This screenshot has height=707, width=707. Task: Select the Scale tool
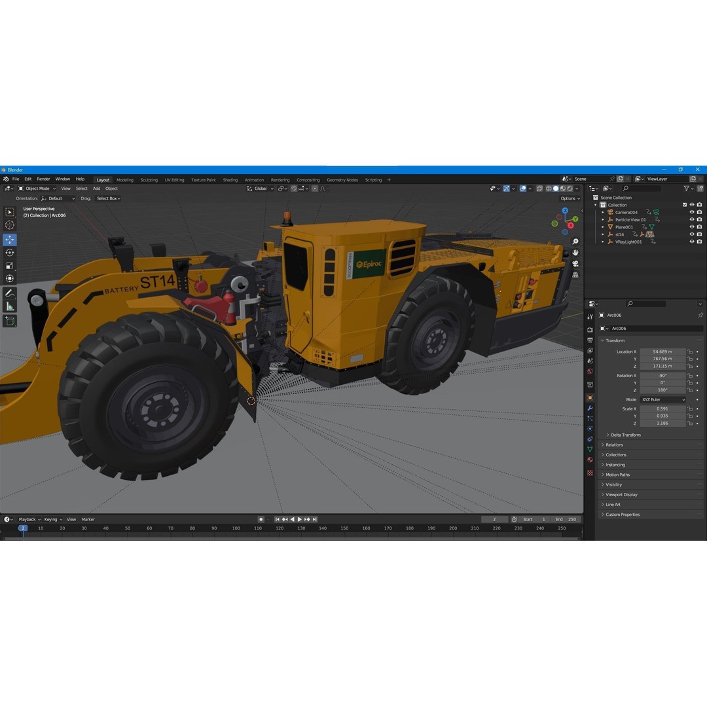point(9,266)
